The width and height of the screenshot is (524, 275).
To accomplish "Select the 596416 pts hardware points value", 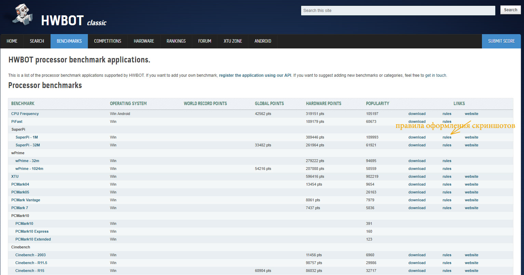I will [315, 176].
